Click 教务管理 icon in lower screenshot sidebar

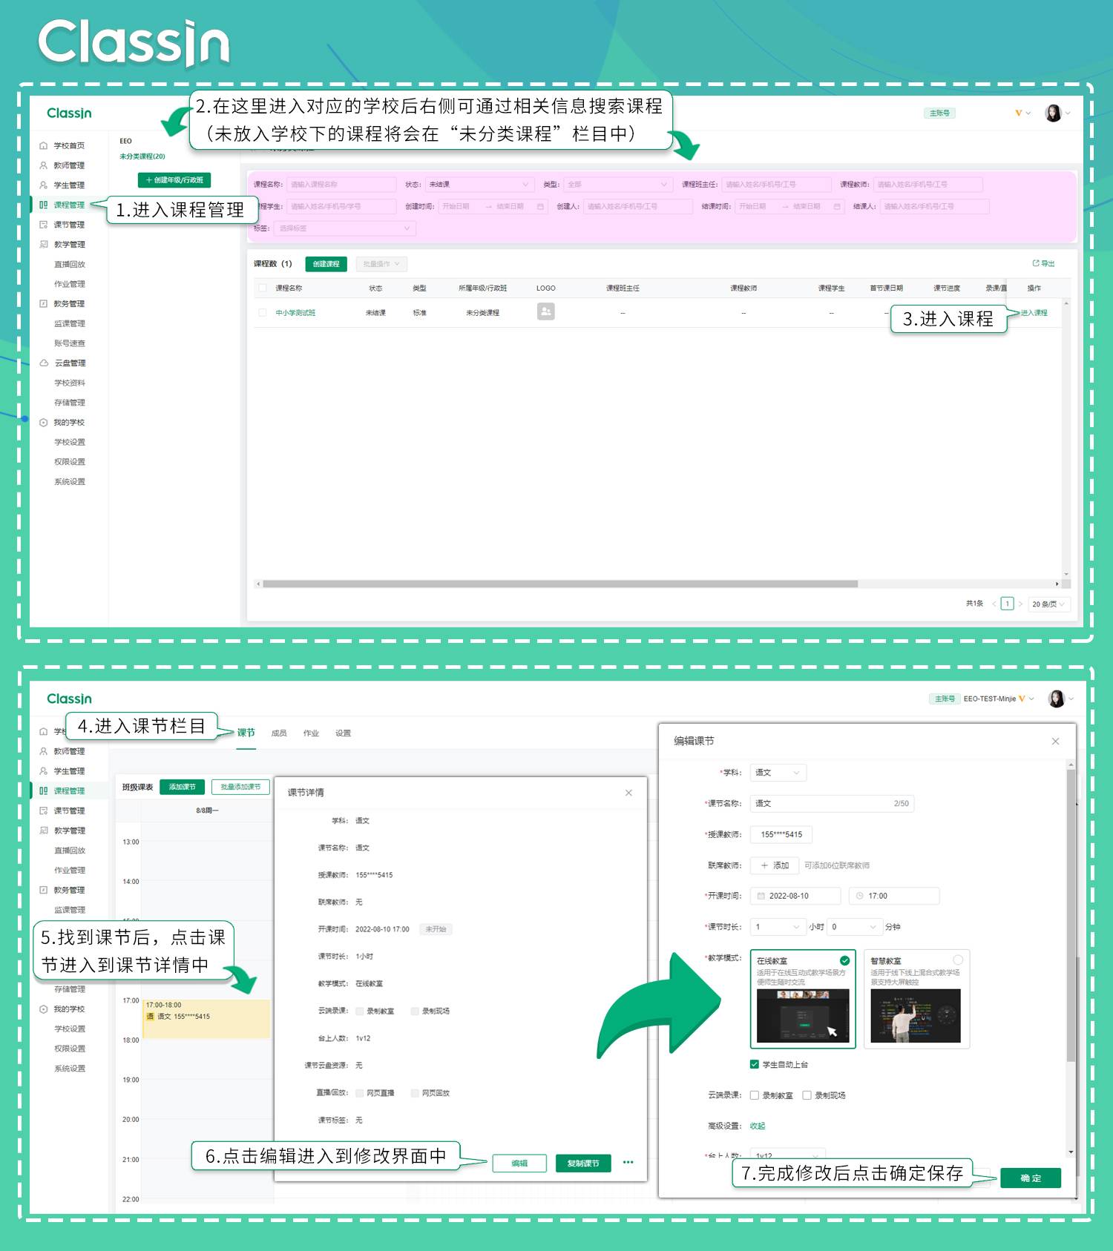pyautogui.click(x=44, y=890)
